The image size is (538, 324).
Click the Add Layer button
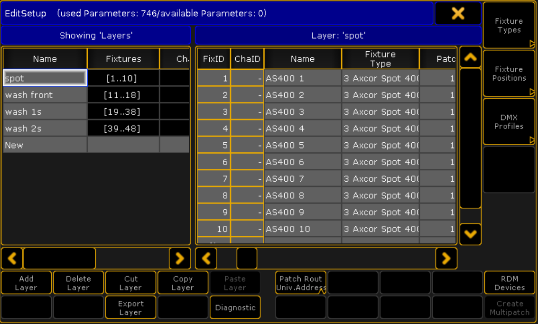(x=27, y=283)
